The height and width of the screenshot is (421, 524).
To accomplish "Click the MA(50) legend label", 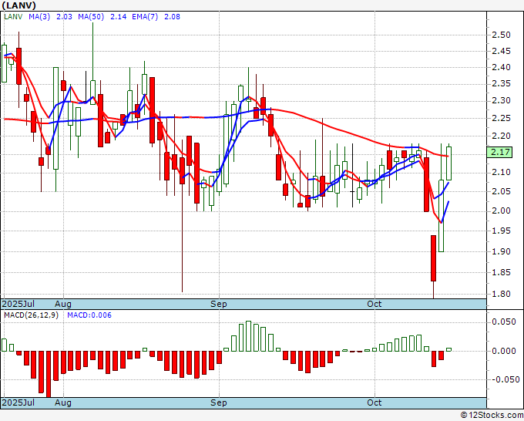I will (x=91, y=17).
